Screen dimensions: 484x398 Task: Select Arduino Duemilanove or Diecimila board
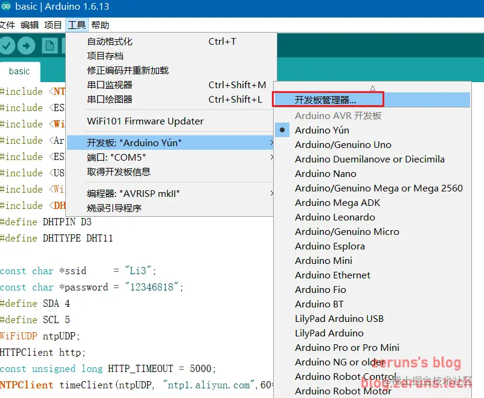[x=372, y=159]
